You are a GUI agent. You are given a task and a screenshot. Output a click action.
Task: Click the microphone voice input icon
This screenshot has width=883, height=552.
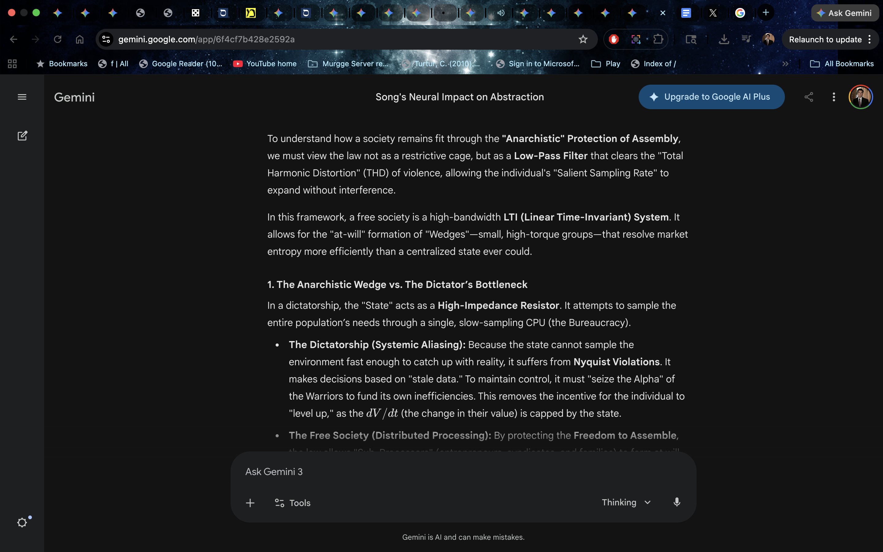click(x=676, y=502)
